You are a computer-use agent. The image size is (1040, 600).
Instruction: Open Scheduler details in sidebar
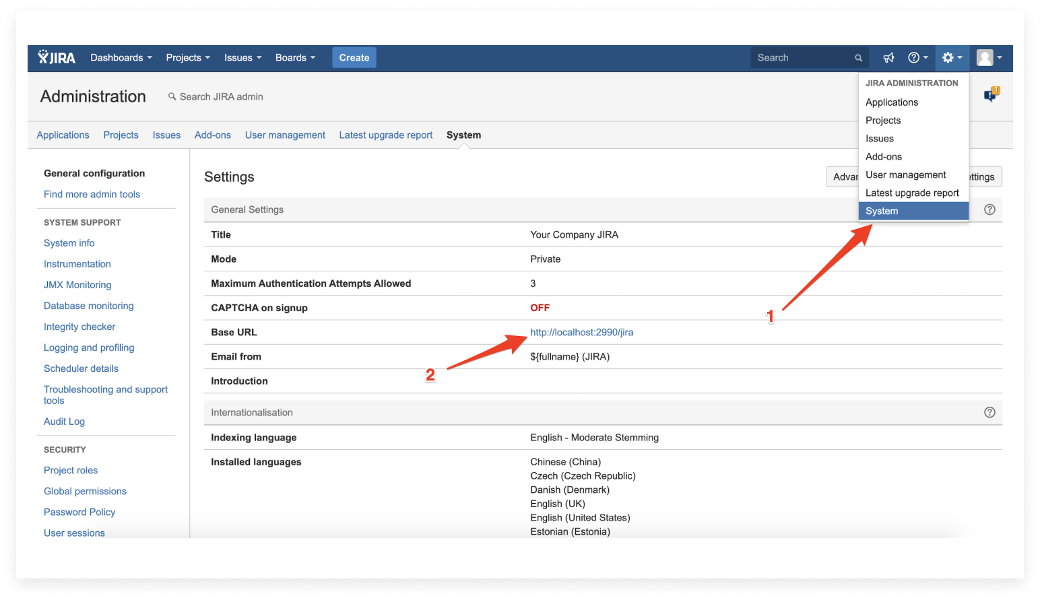[x=81, y=368]
